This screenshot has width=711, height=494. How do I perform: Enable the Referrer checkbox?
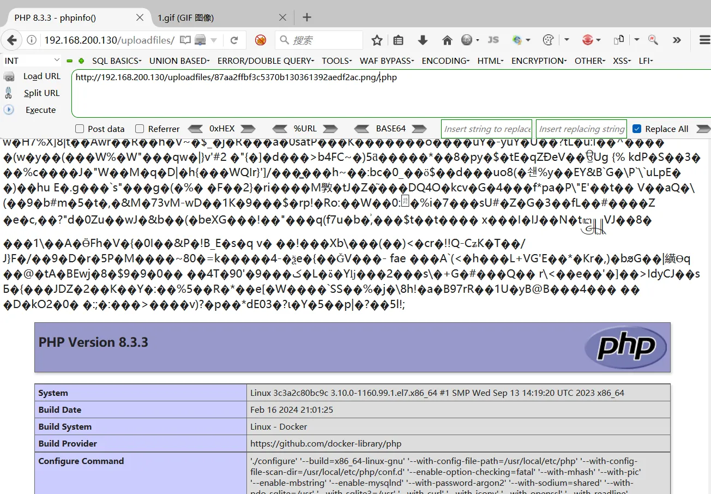(140, 129)
